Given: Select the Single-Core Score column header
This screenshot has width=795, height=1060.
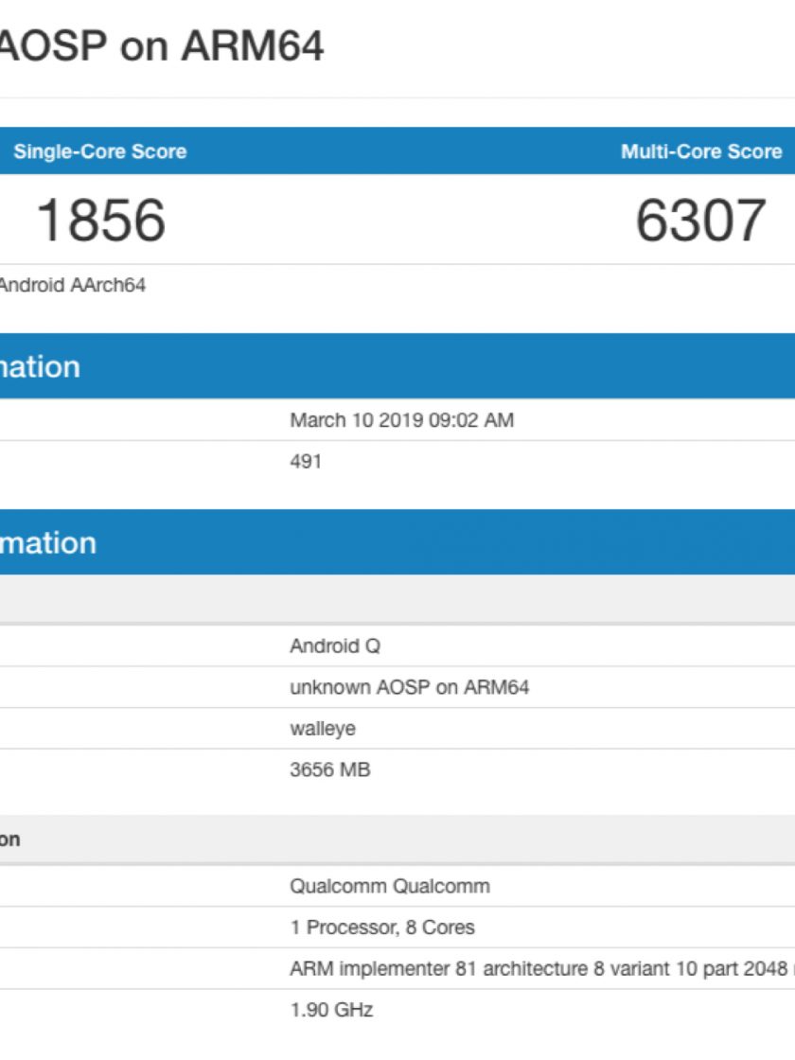Looking at the screenshot, I should point(99,151).
